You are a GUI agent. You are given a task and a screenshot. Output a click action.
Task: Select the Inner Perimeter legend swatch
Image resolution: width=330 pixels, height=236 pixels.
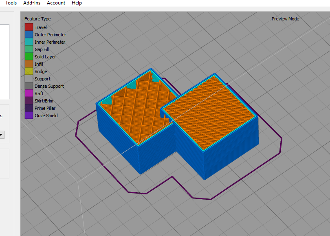(x=29, y=42)
